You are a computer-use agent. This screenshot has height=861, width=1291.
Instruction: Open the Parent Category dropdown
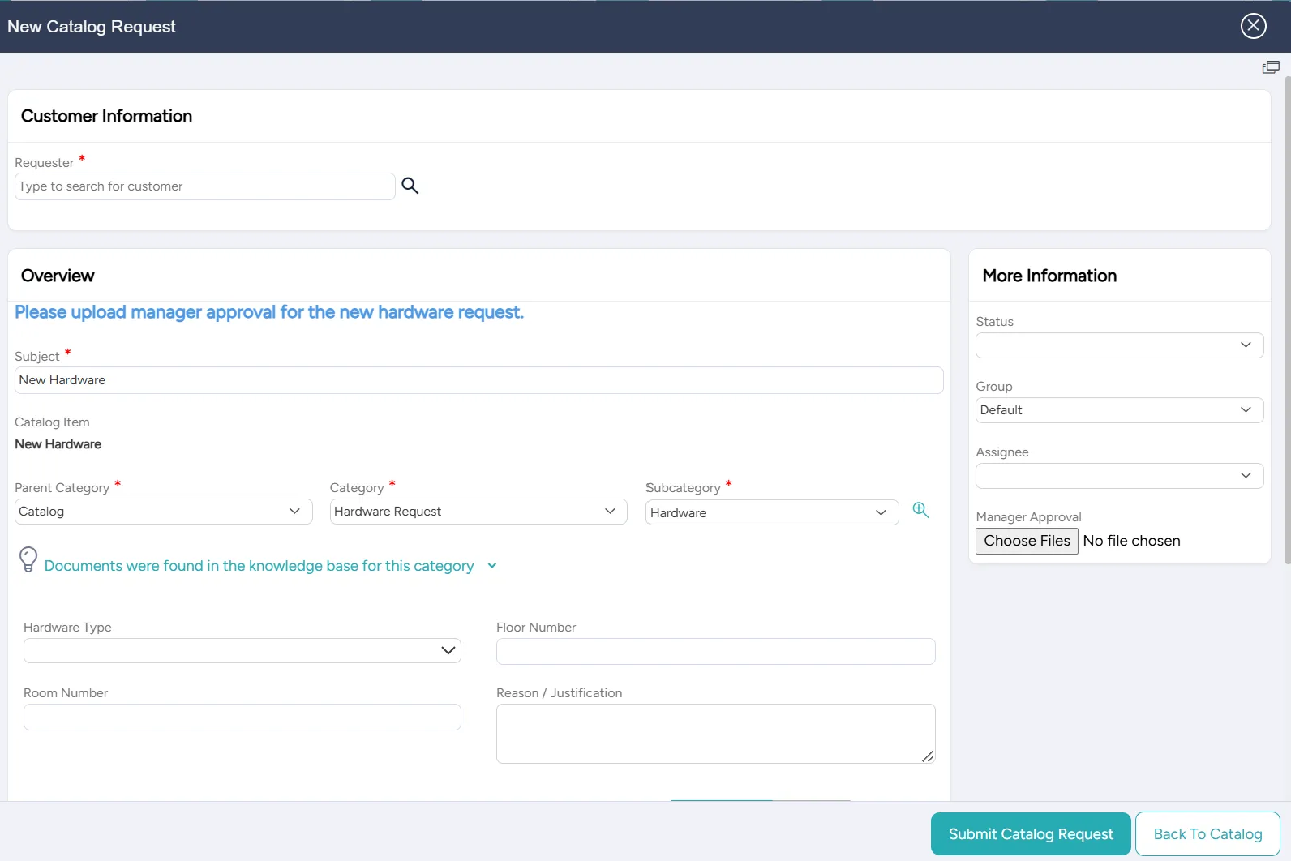pos(163,512)
